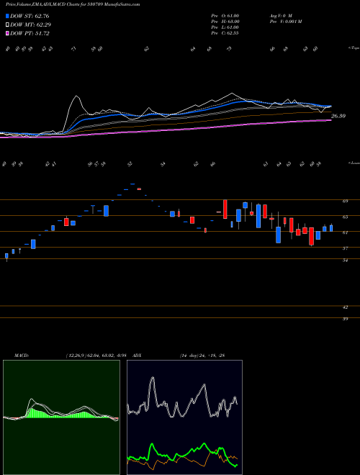Click the 65 price level label
The width and height of the screenshot is (360, 475).
[x=345, y=217]
